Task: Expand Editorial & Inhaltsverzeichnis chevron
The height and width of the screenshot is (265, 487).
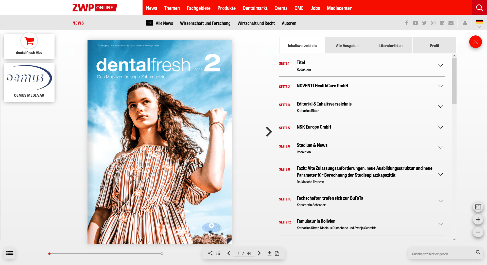Action: click(441, 107)
